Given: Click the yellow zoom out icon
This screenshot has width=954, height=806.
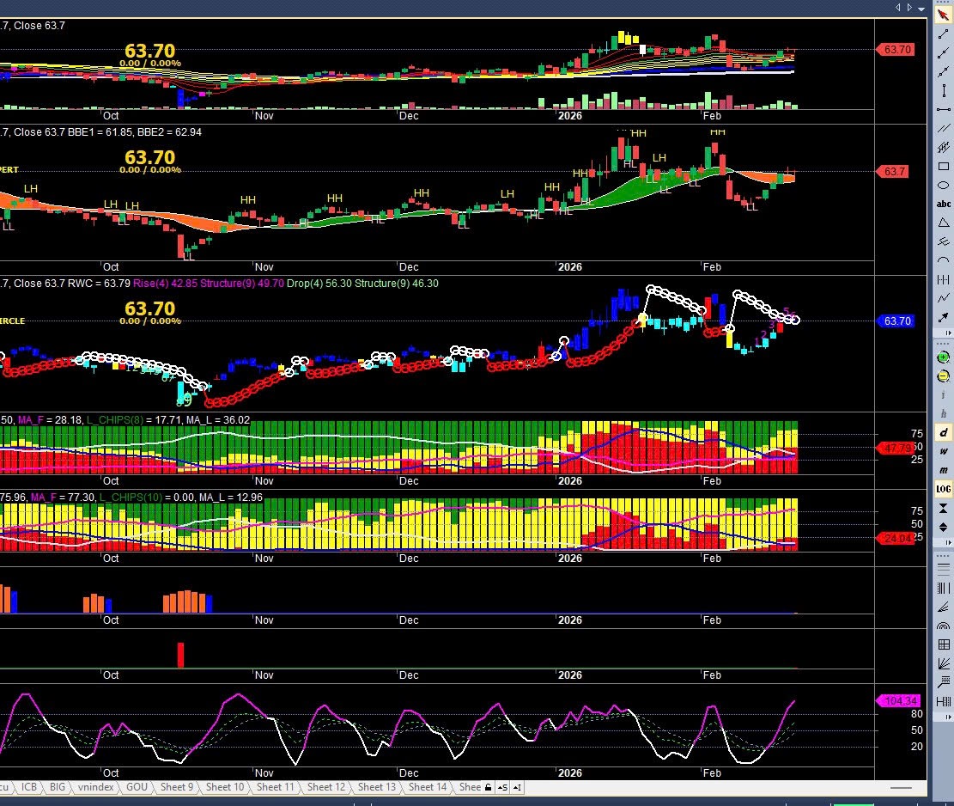Looking at the screenshot, I should [x=943, y=376].
